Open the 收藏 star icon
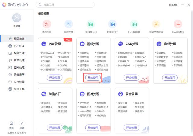This screenshot has width=193, height=136. tap(22, 123)
